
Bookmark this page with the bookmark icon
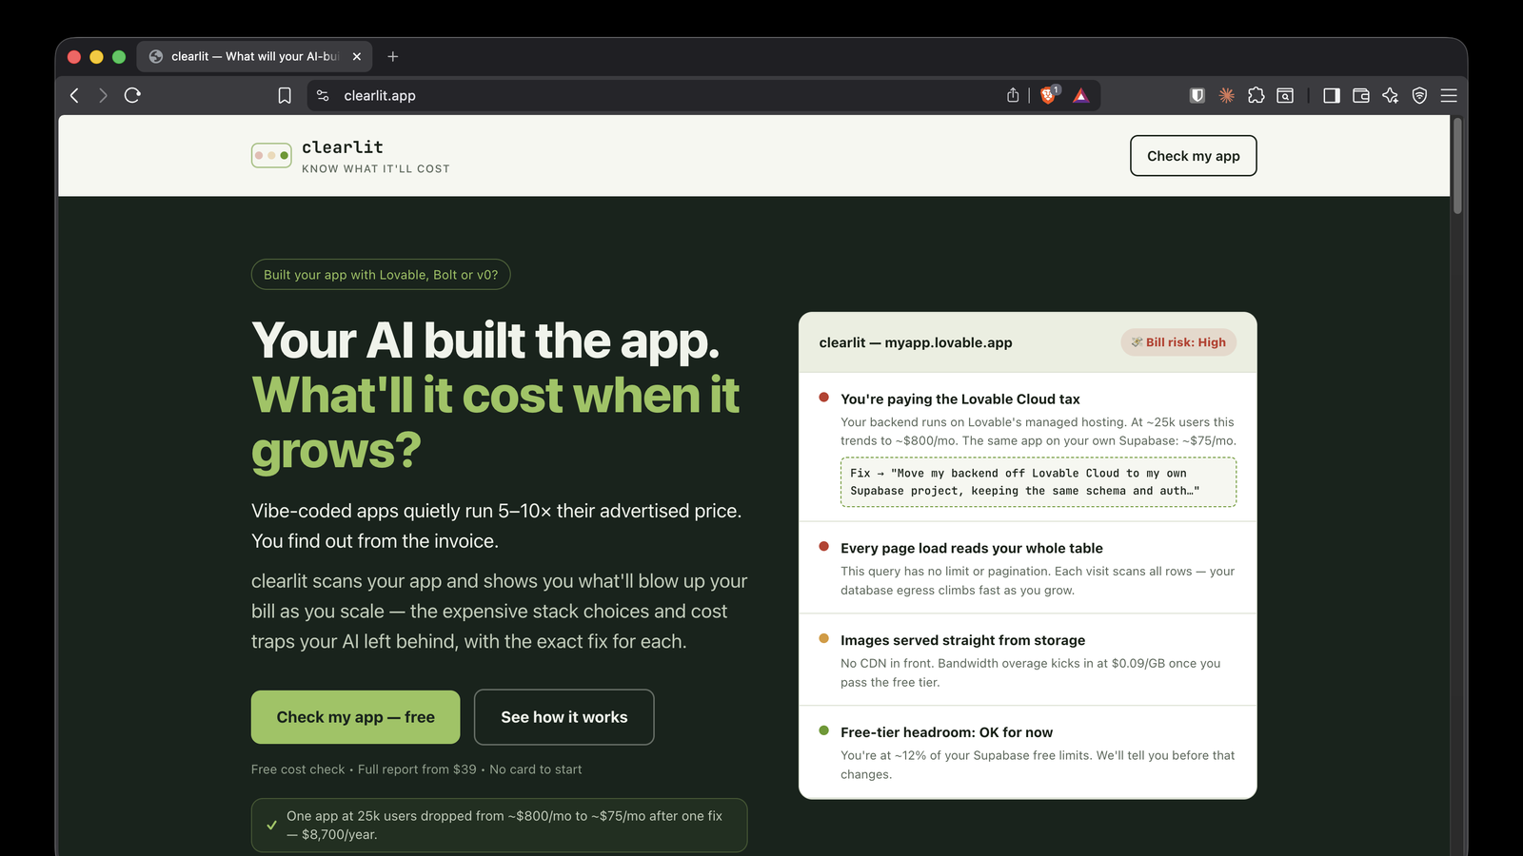pyautogui.click(x=285, y=95)
